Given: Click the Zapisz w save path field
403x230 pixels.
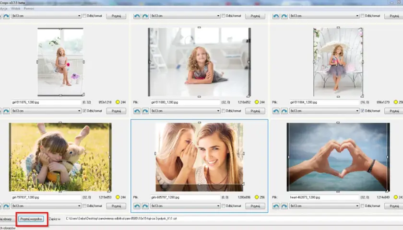Looking at the screenshot, I should [x=234, y=218].
